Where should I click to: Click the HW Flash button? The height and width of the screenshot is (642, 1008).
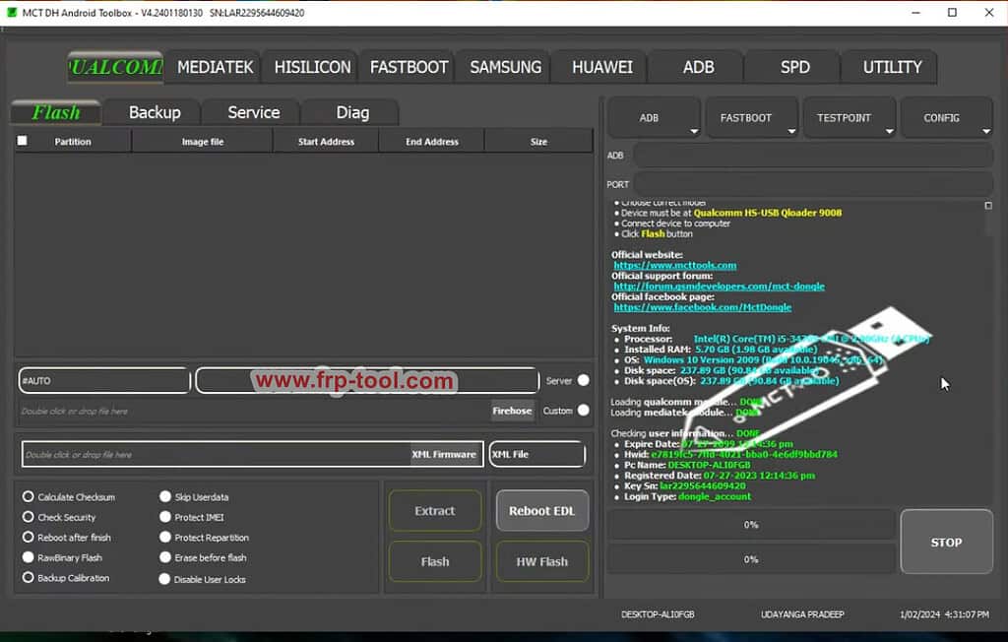pos(542,561)
